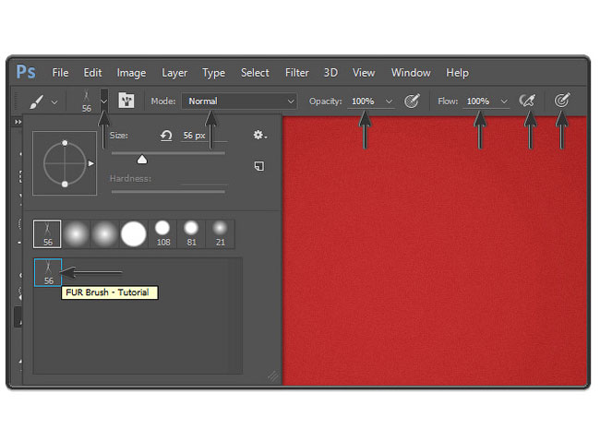Click the reset brush size icon
Viewport: 600px width, 441px height.
point(166,136)
